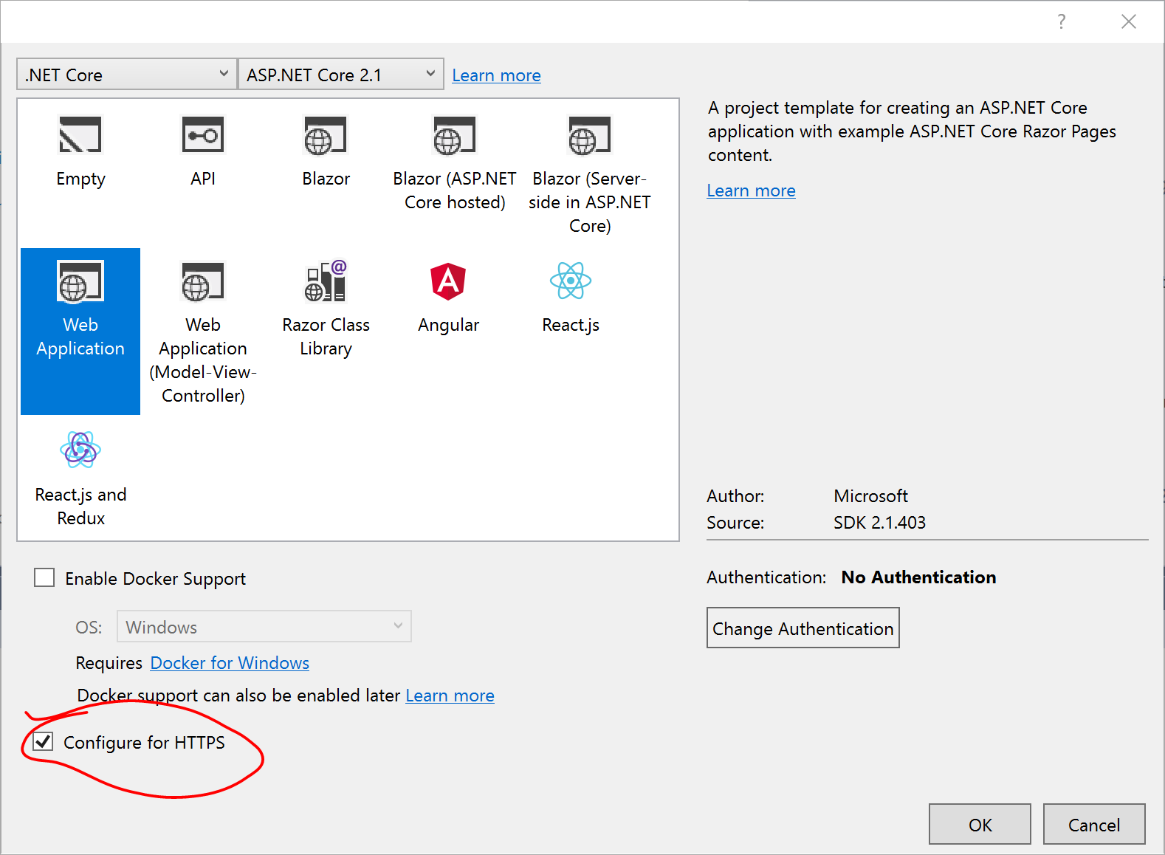
Task: Select the Blazor template icon
Action: [x=326, y=136]
